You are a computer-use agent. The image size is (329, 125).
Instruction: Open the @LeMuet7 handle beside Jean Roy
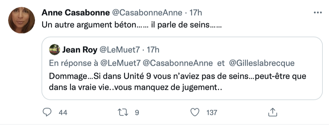119,50
